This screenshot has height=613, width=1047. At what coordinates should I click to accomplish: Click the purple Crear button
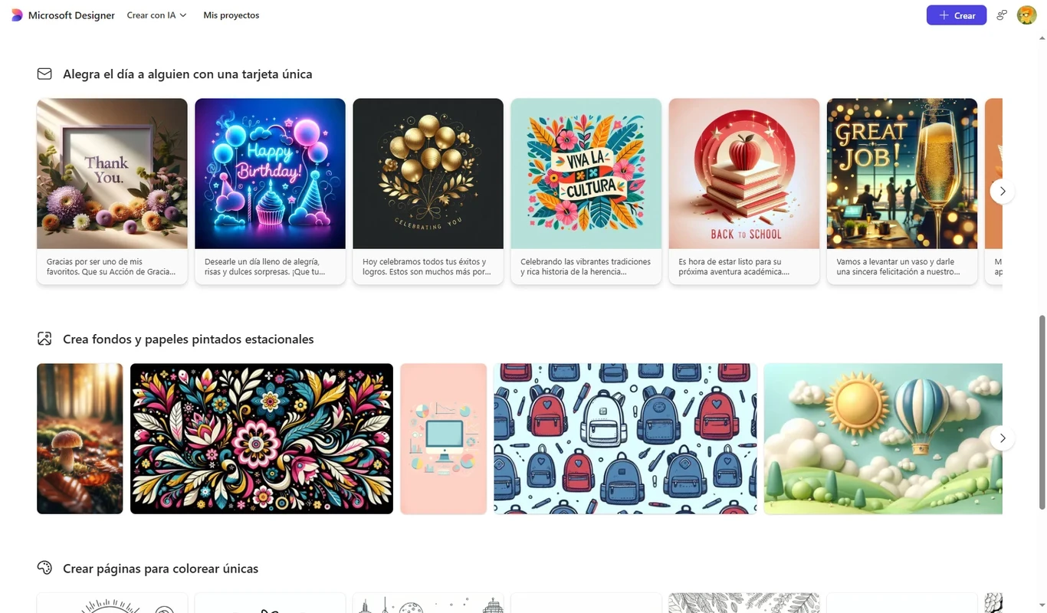click(957, 15)
